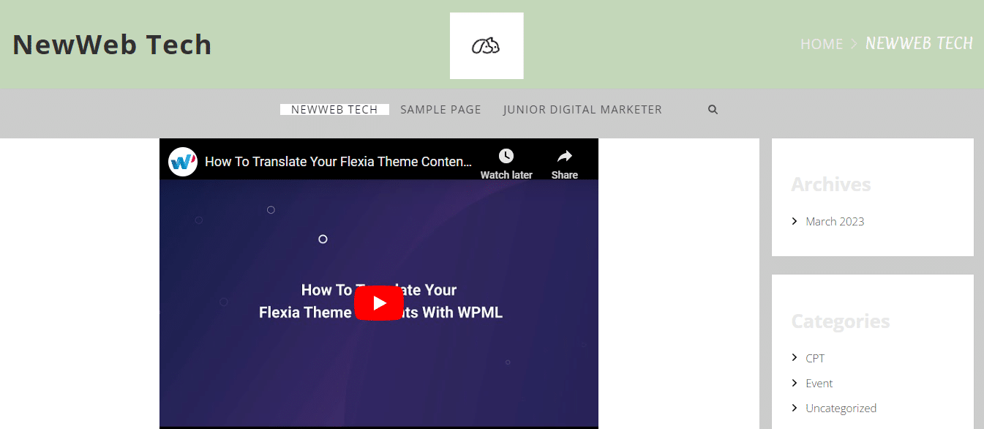
Task: Click the chevron beside Uncategorized
Action: (795, 407)
